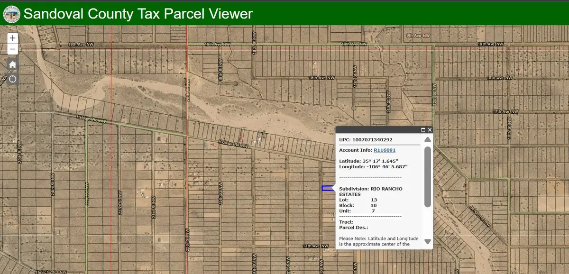Activate the find-my-location crosshair tool
Image resolution: width=569 pixels, height=274 pixels.
click(x=12, y=79)
